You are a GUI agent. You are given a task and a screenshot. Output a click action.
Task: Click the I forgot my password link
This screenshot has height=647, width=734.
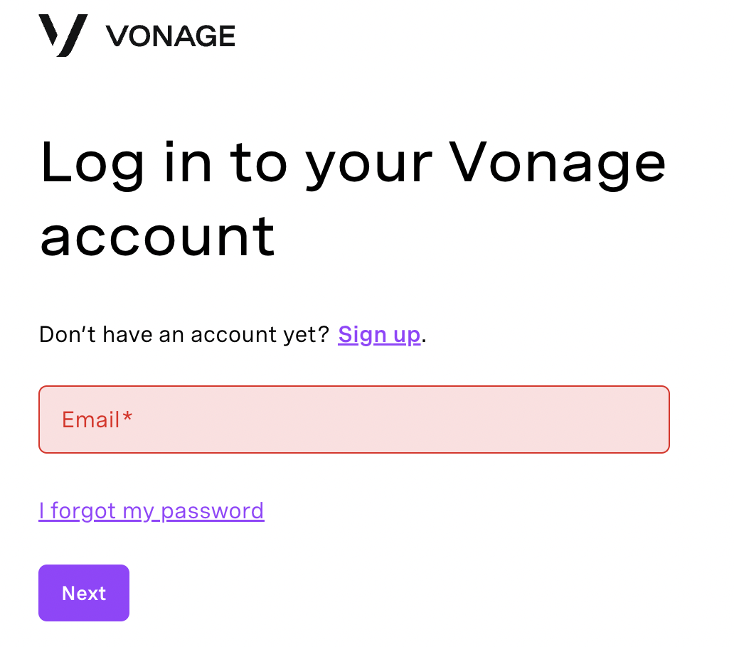tap(151, 510)
